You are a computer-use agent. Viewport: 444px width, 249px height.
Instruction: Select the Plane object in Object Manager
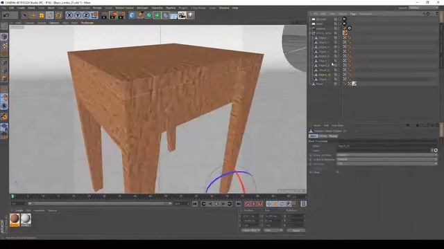pyautogui.click(x=319, y=84)
